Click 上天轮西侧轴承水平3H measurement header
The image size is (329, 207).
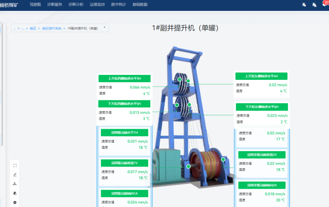point(124,78)
